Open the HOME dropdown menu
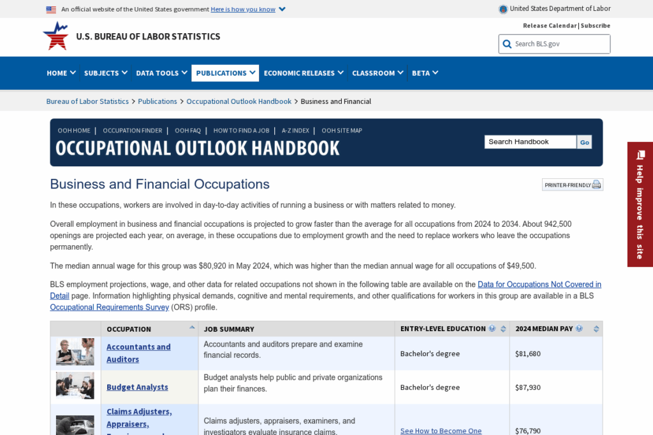The image size is (653, 435). tap(61, 73)
